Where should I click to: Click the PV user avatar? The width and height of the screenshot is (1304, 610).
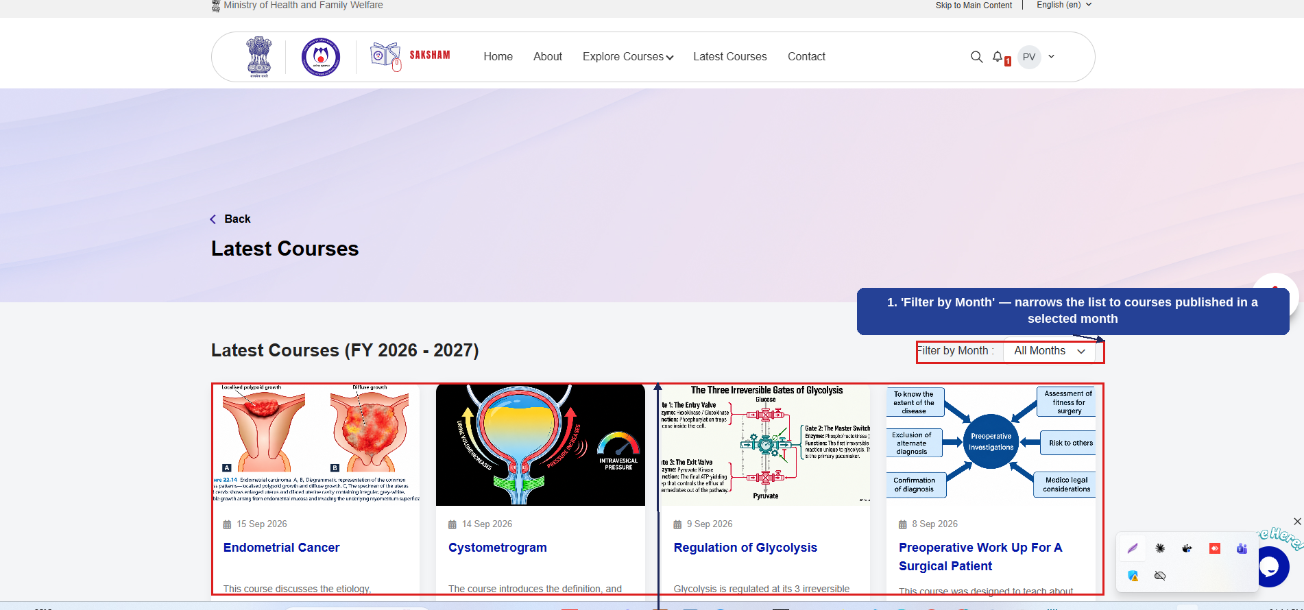1029,57
